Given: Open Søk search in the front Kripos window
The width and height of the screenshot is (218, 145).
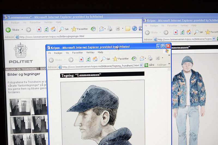Looking at the screenshot, I should coord(105,59).
